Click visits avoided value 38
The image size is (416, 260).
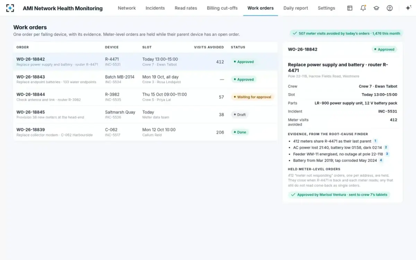click(221, 115)
